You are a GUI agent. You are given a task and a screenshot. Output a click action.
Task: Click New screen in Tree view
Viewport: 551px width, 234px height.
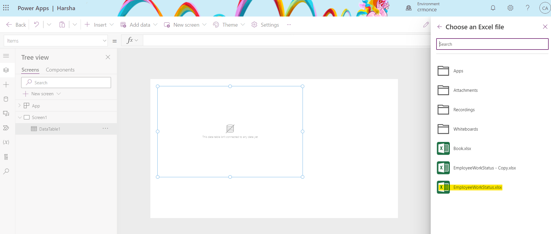click(42, 94)
